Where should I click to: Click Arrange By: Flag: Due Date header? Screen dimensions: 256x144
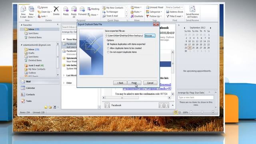(191, 93)
